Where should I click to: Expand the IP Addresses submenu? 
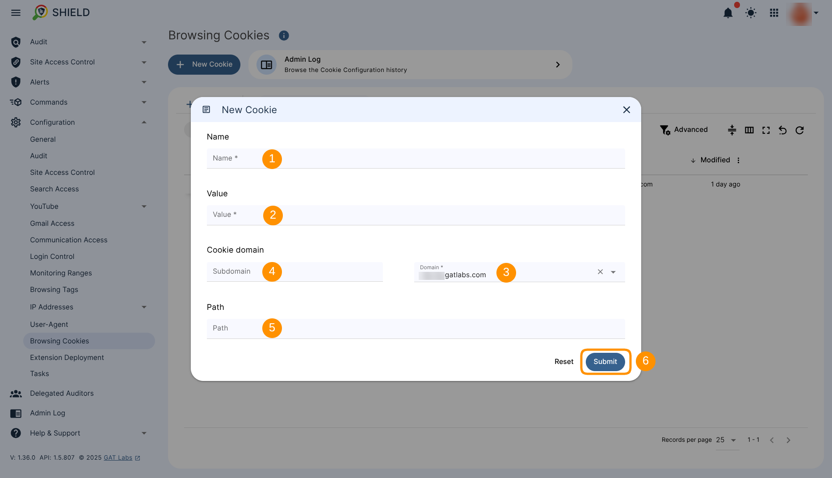coord(144,307)
